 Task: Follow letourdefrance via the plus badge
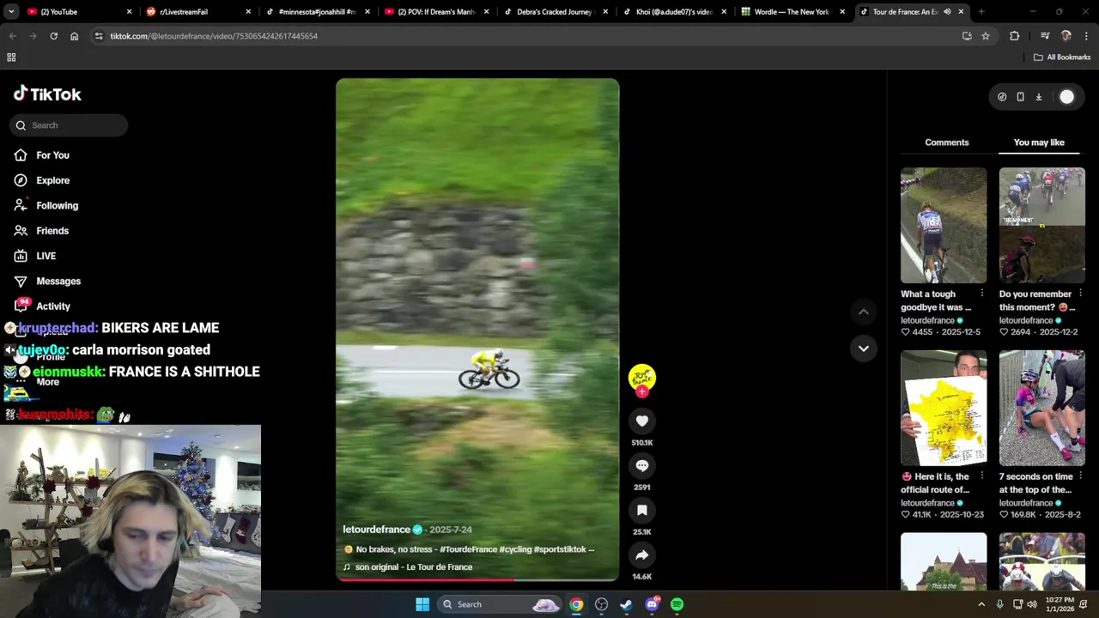click(x=641, y=391)
